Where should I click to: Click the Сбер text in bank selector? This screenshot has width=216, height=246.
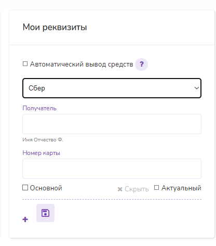37,88
